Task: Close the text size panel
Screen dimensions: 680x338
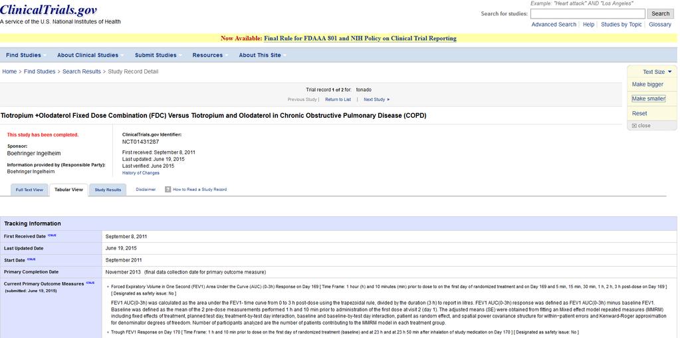Action: point(641,126)
